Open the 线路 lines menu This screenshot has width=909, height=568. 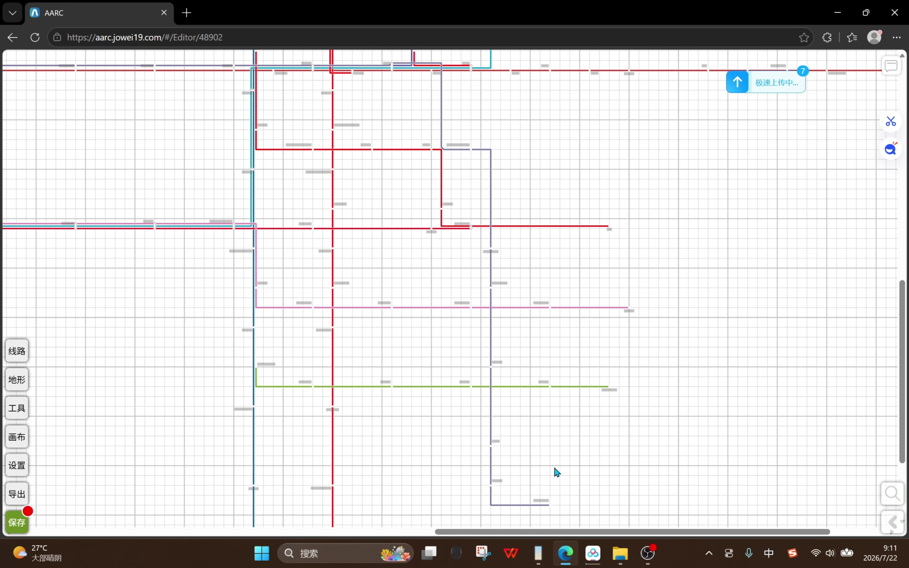(x=17, y=351)
